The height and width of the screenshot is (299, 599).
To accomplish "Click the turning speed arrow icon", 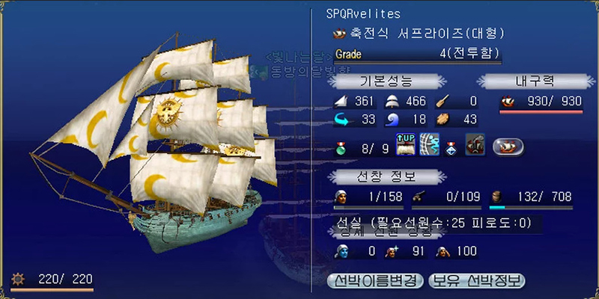I will pos(341,120).
